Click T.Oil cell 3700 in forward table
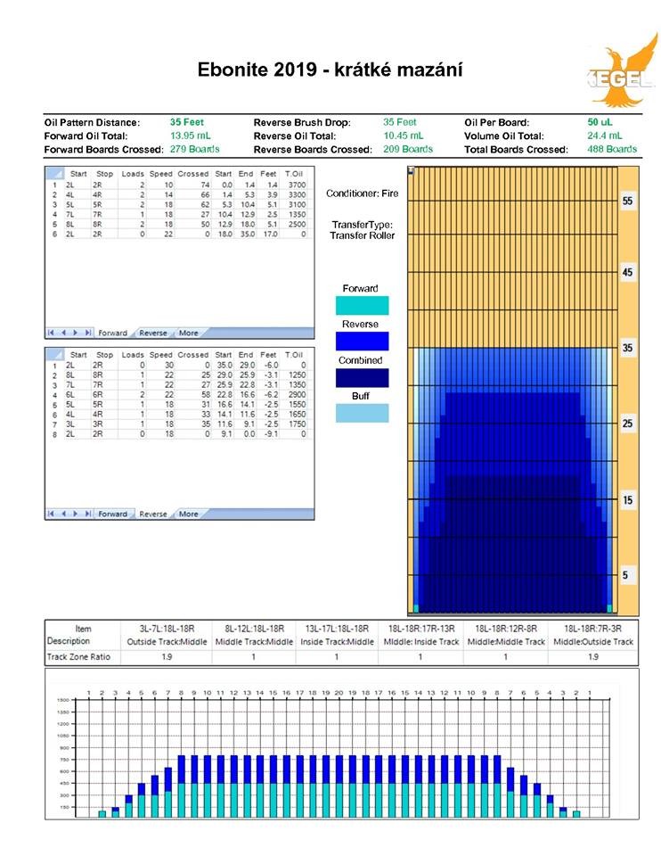661x856 pixels. coord(297,185)
